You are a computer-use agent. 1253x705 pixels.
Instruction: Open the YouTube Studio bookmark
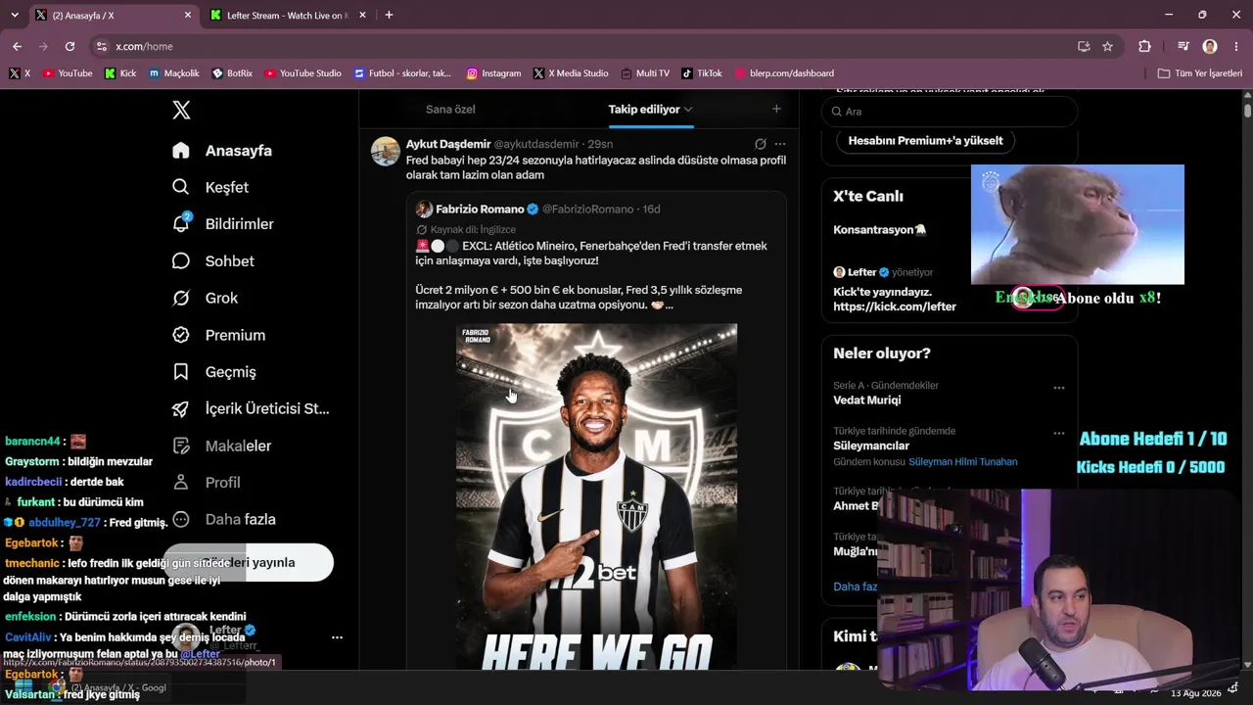pos(303,73)
